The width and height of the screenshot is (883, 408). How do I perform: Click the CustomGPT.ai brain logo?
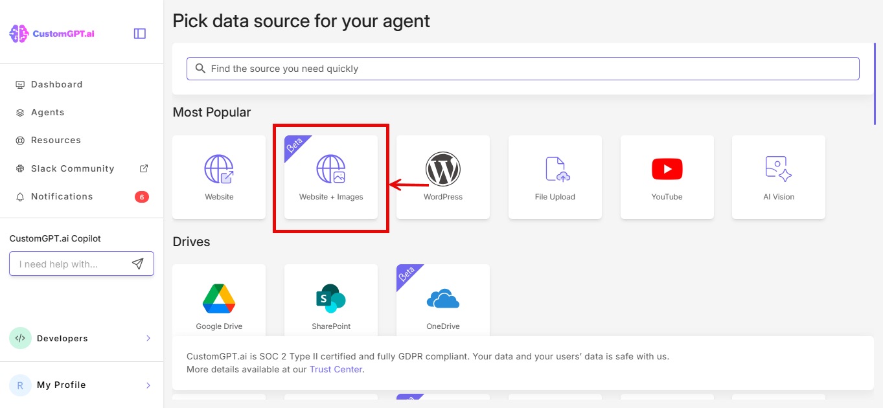pyautogui.click(x=19, y=34)
